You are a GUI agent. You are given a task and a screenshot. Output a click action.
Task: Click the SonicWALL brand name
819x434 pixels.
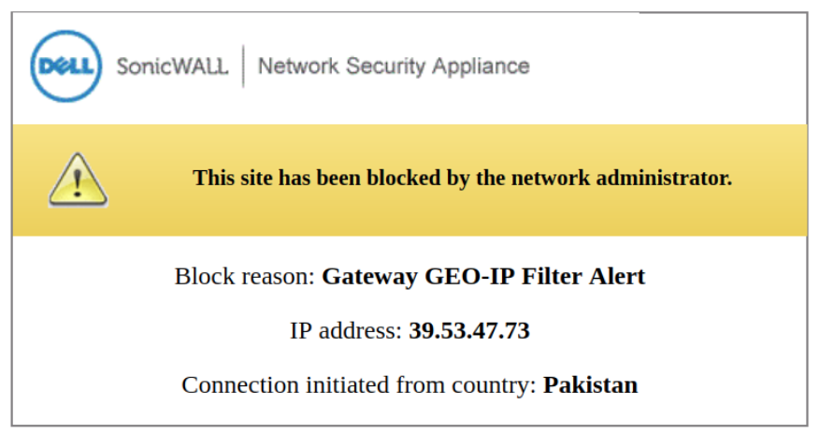(172, 66)
